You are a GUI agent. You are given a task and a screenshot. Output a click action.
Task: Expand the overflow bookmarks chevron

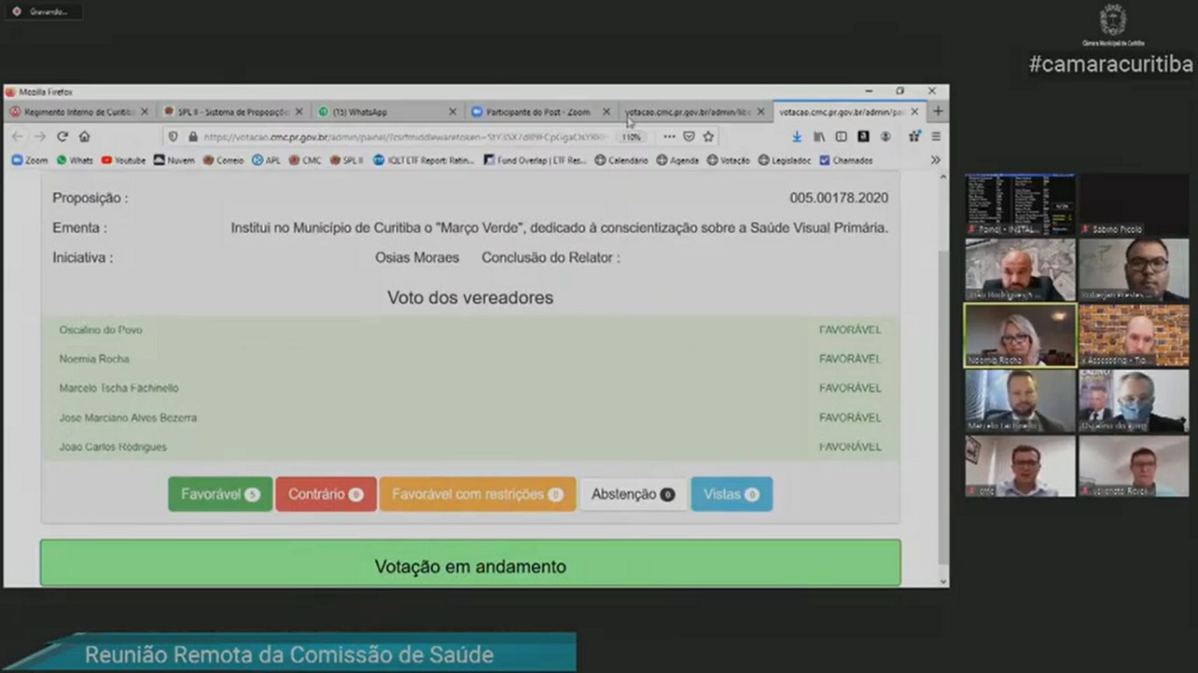tap(934, 160)
